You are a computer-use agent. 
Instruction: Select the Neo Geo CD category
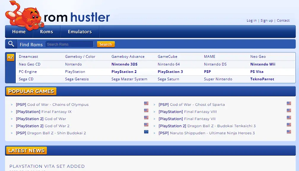30,64
